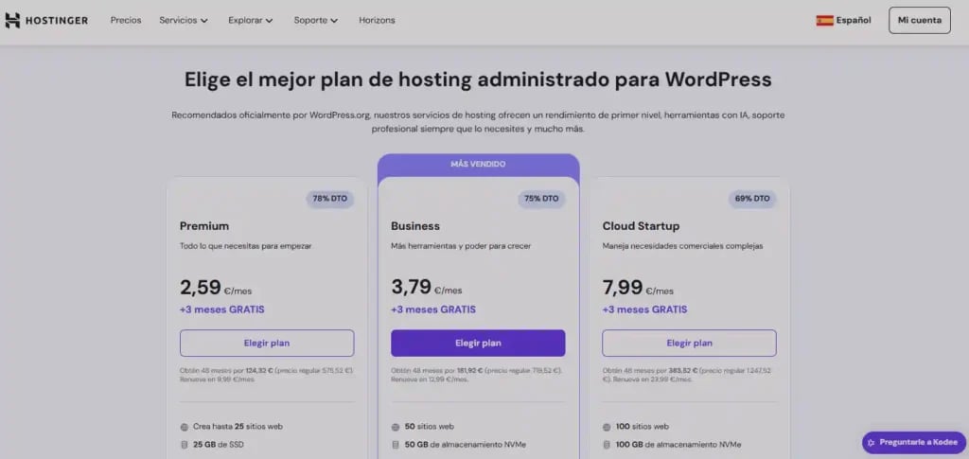Click '50 GB de almacenamiento NVMe' feature
This screenshot has height=459, width=969.
(x=466, y=444)
